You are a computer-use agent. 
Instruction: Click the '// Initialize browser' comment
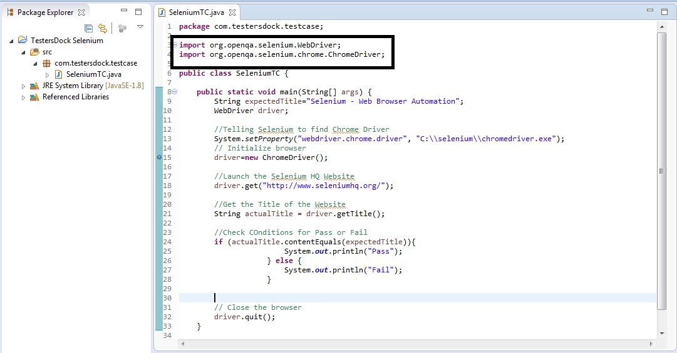[x=260, y=148]
